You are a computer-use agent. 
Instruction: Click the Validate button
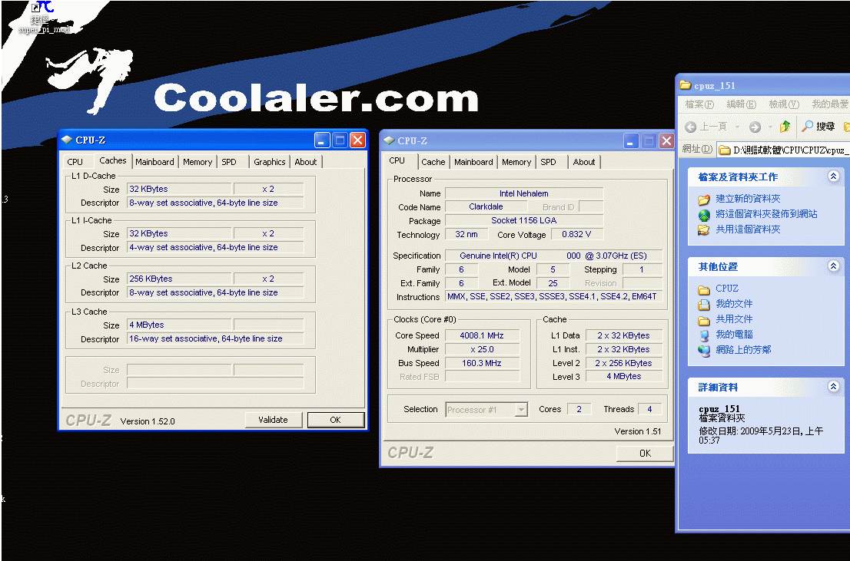(274, 420)
